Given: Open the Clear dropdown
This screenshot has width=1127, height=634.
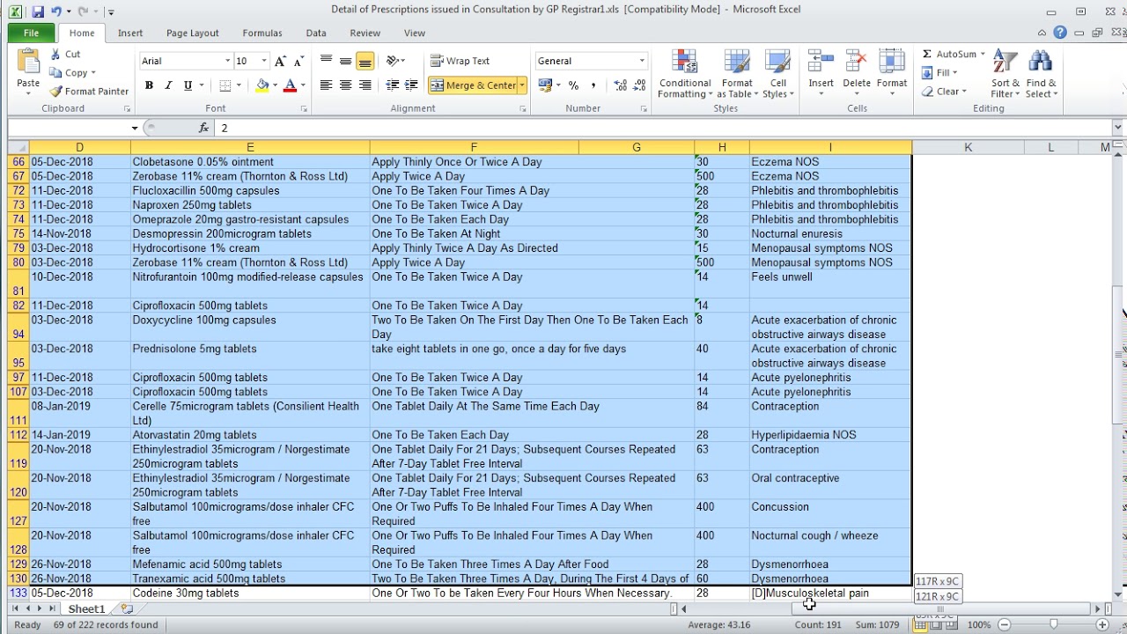Looking at the screenshot, I should coord(964,92).
